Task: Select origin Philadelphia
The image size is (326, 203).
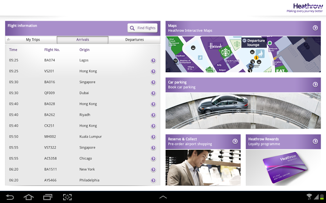Action: tap(89, 180)
